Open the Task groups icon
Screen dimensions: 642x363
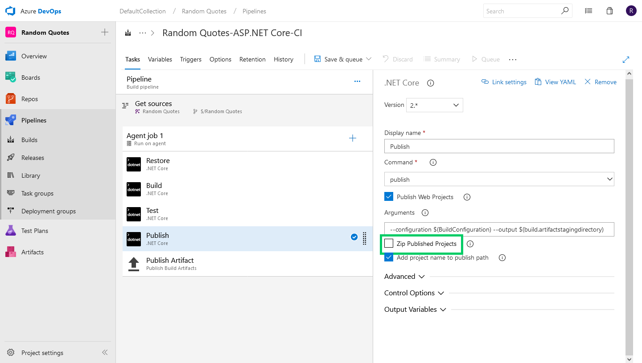(11, 193)
